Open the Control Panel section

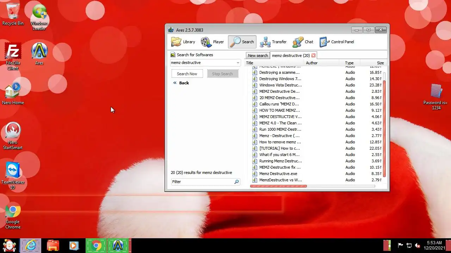pyautogui.click(x=336, y=42)
